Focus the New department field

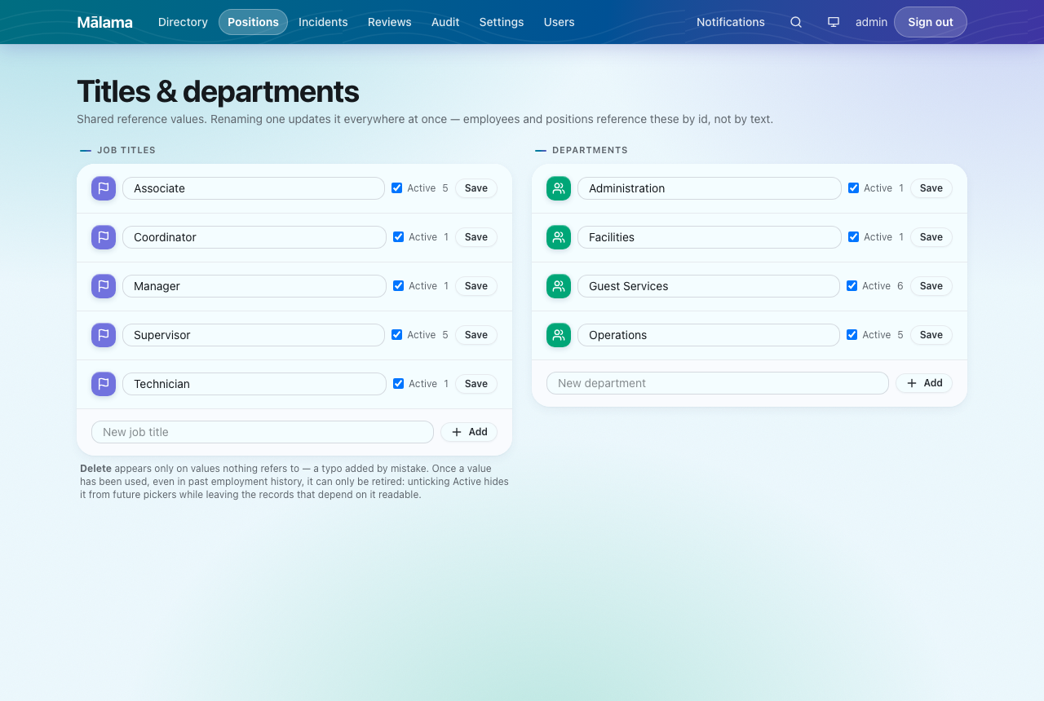(718, 383)
